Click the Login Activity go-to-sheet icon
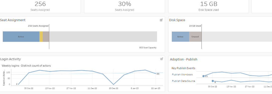This screenshot has width=272, height=94. [161, 59]
